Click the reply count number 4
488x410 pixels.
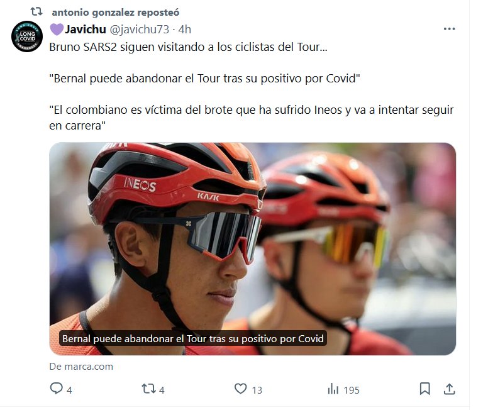tap(69, 390)
